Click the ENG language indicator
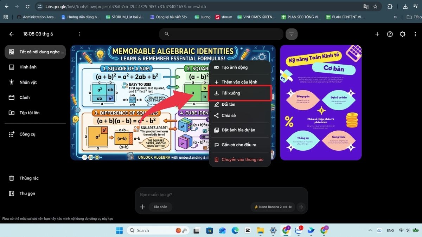The height and width of the screenshot is (237, 422). point(390,230)
